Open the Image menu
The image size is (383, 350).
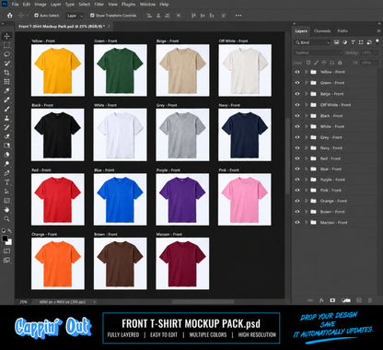pos(41,5)
